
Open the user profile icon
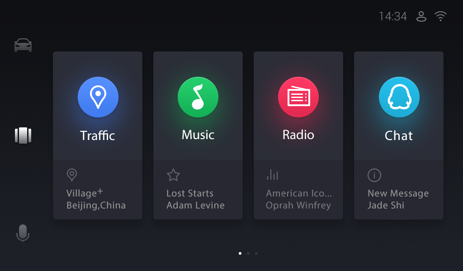point(421,17)
